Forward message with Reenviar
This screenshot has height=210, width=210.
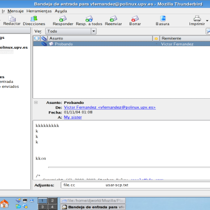(x=113, y=20)
